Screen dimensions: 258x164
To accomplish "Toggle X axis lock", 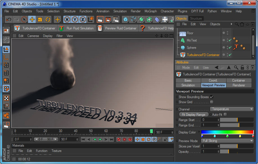I will click(x=67, y=20).
